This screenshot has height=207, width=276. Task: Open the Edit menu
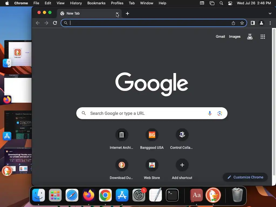coord(48,3)
